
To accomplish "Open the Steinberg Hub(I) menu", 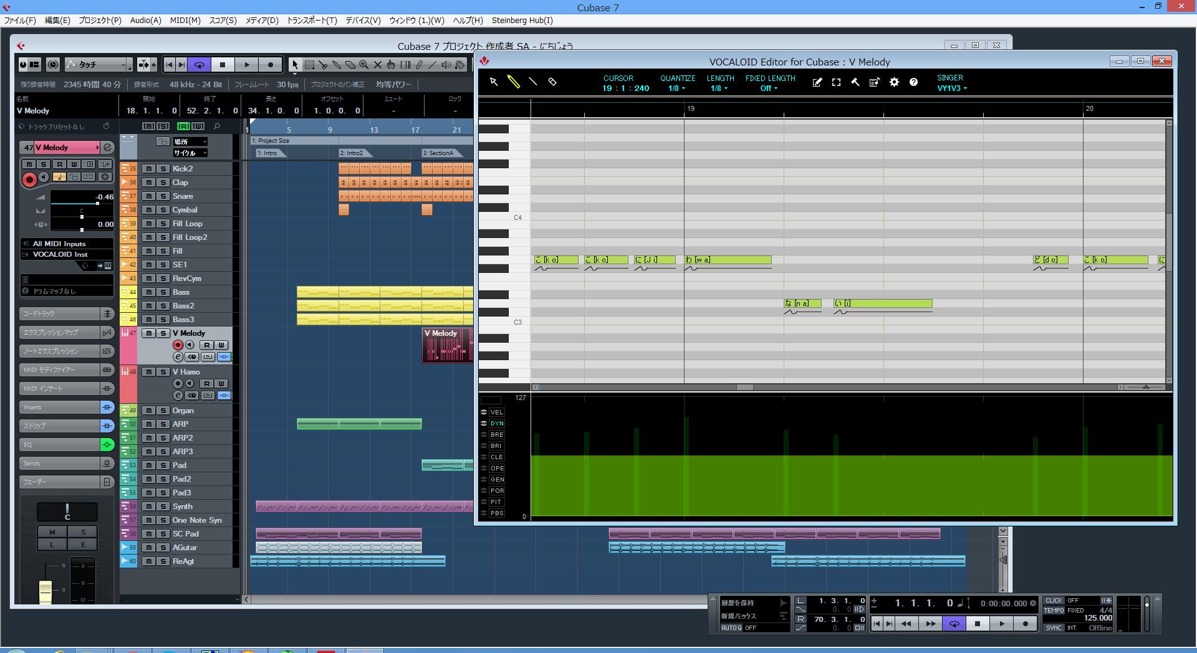I will point(522,21).
